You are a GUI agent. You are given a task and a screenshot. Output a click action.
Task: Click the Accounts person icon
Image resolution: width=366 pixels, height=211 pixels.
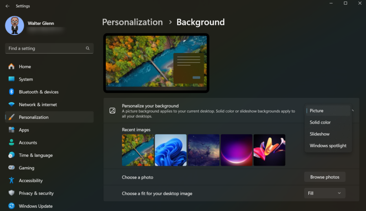pos(11,142)
